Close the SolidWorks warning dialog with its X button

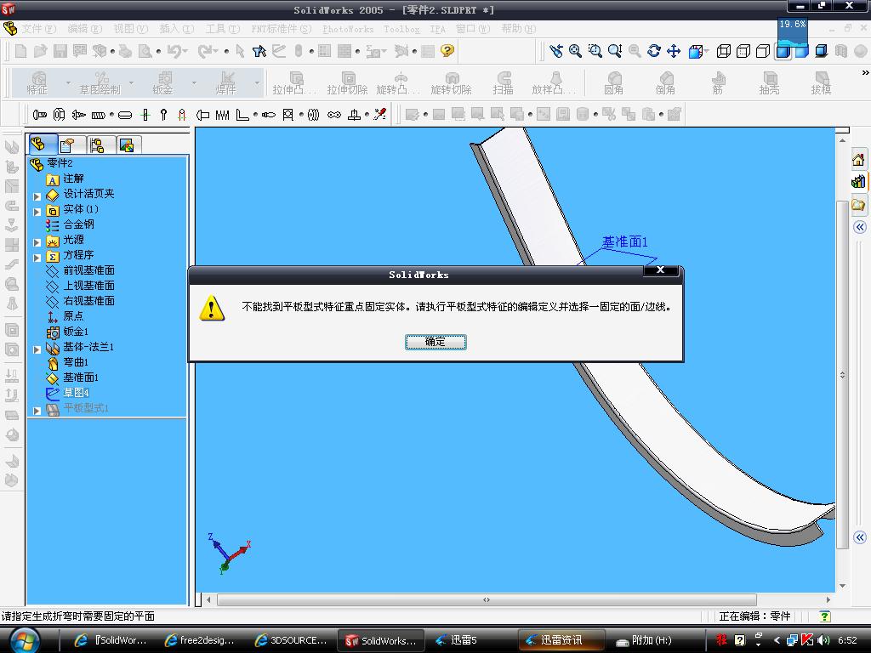point(660,270)
